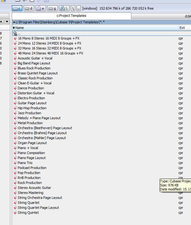
Task: Switch to drive d
Action: [29, 8]
